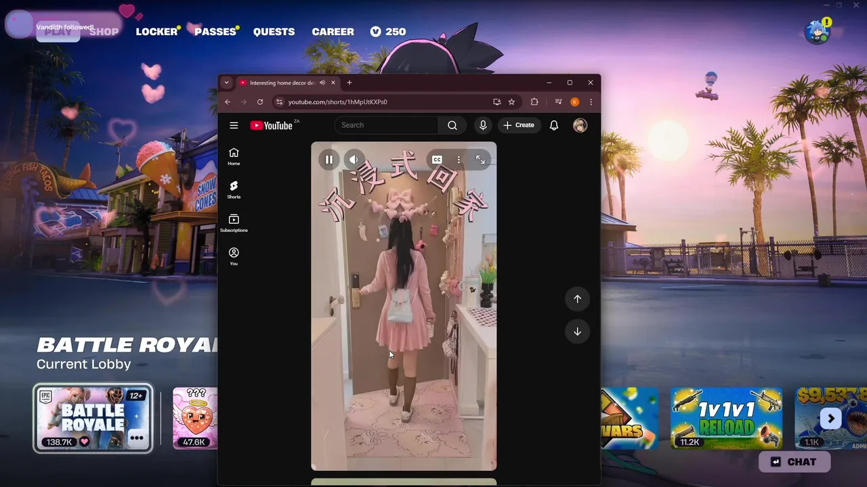Screen dimensions: 867x487
Task: Click the 250 V-Bucks balance
Action: [388, 32]
